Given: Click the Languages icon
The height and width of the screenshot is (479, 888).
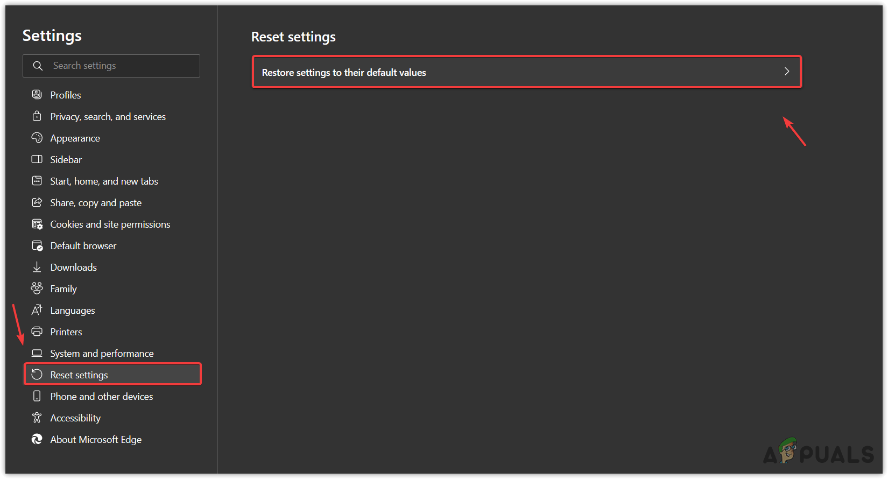Looking at the screenshot, I should pyautogui.click(x=37, y=310).
